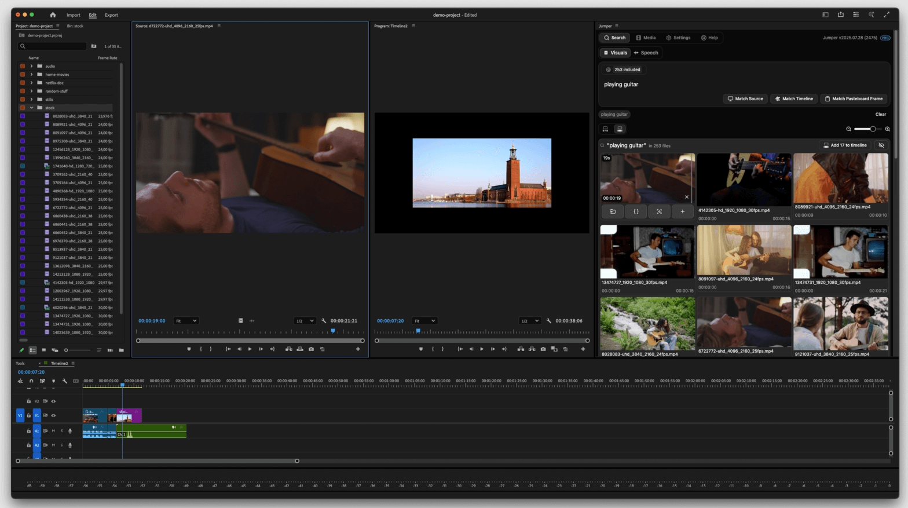
Task: Open the Export workspace tab
Action: [111, 15]
